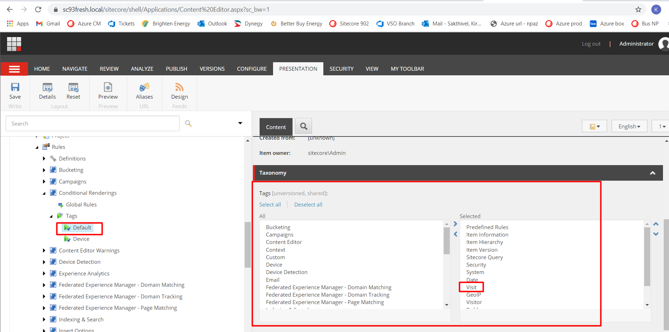The width and height of the screenshot is (669, 332).
Task: Select Visit in Selected list
Action: (471, 287)
